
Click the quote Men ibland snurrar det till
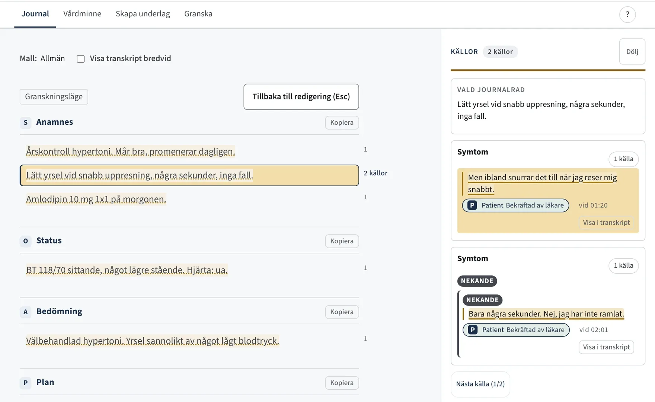click(542, 184)
